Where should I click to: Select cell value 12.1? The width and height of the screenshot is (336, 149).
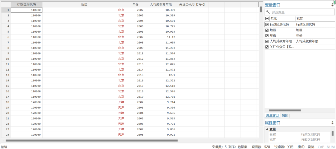161,75
